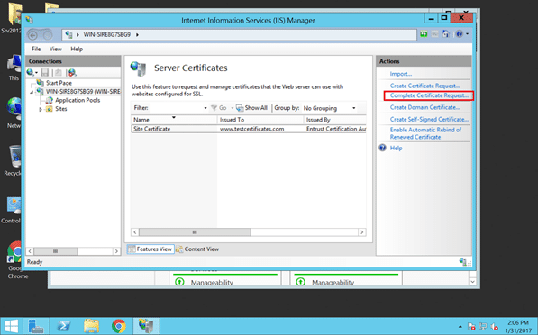The height and width of the screenshot is (335, 538).
Task: Open Server Manager from the taskbar
Action: pos(36,326)
